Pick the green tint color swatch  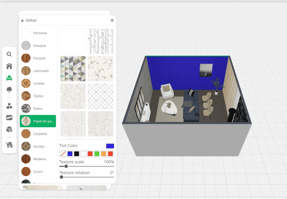coord(97,154)
